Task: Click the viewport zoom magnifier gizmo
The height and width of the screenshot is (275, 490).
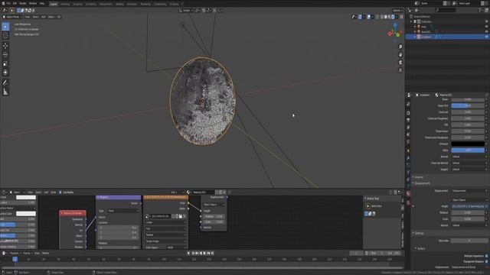Action: 400,47
